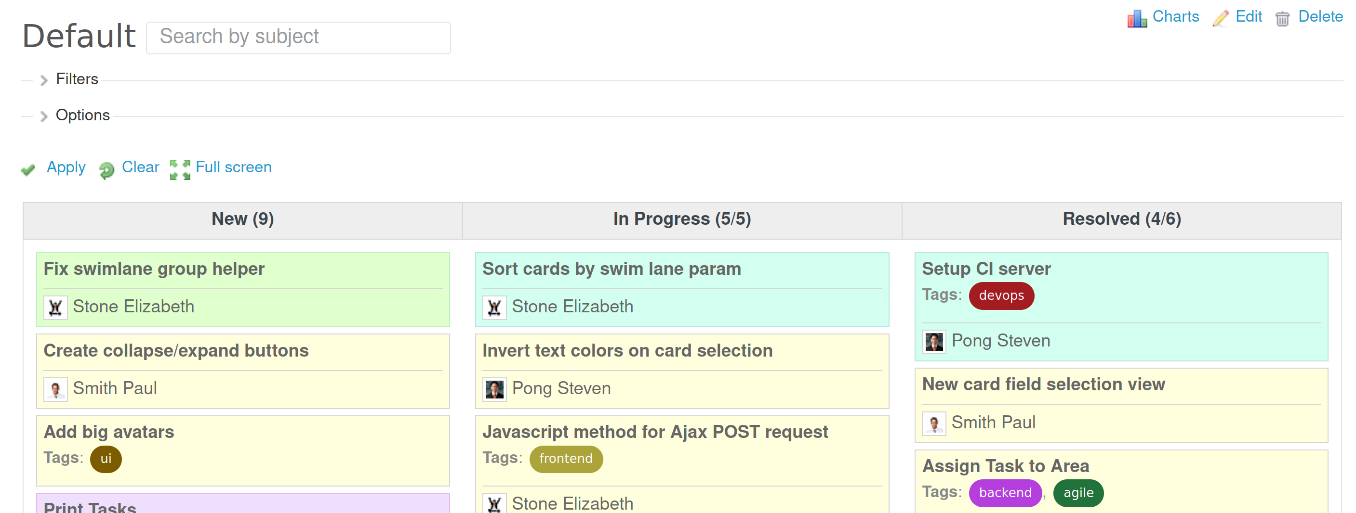Click the frontend tag on the Javascript card
Image resolution: width=1356 pixels, height=513 pixels.
566,458
